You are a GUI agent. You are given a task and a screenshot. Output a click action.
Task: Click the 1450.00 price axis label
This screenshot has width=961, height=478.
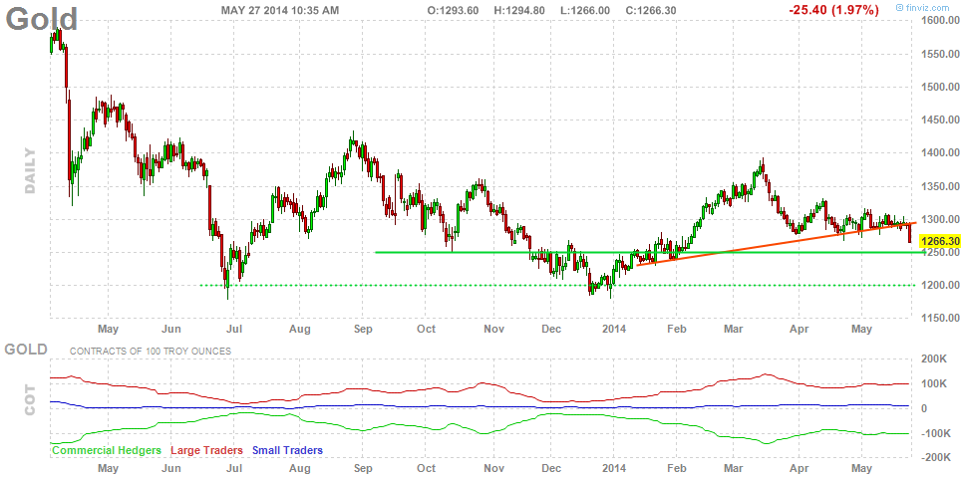pyautogui.click(x=940, y=119)
